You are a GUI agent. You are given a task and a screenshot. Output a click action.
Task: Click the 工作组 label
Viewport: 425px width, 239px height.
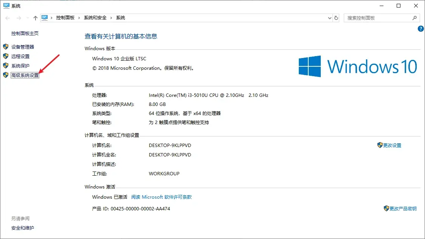click(99, 173)
